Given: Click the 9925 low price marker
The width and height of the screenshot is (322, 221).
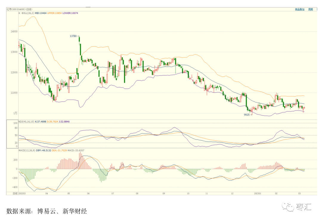Looking at the screenshot, I should pyautogui.click(x=247, y=115).
